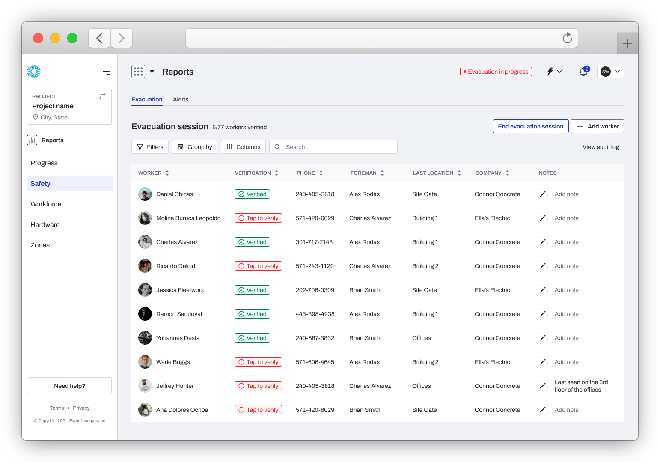This screenshot has height=462, width=660.
Task: Select the Evacuation tab
Action: [147, 99]
